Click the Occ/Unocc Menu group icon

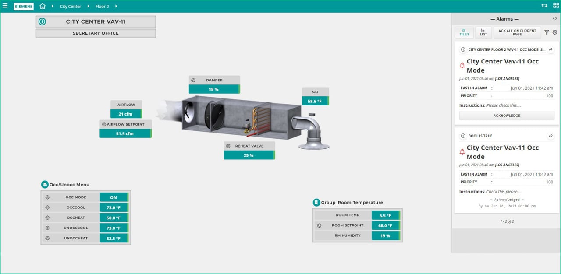pyautogui.click(x=44, y=184)
